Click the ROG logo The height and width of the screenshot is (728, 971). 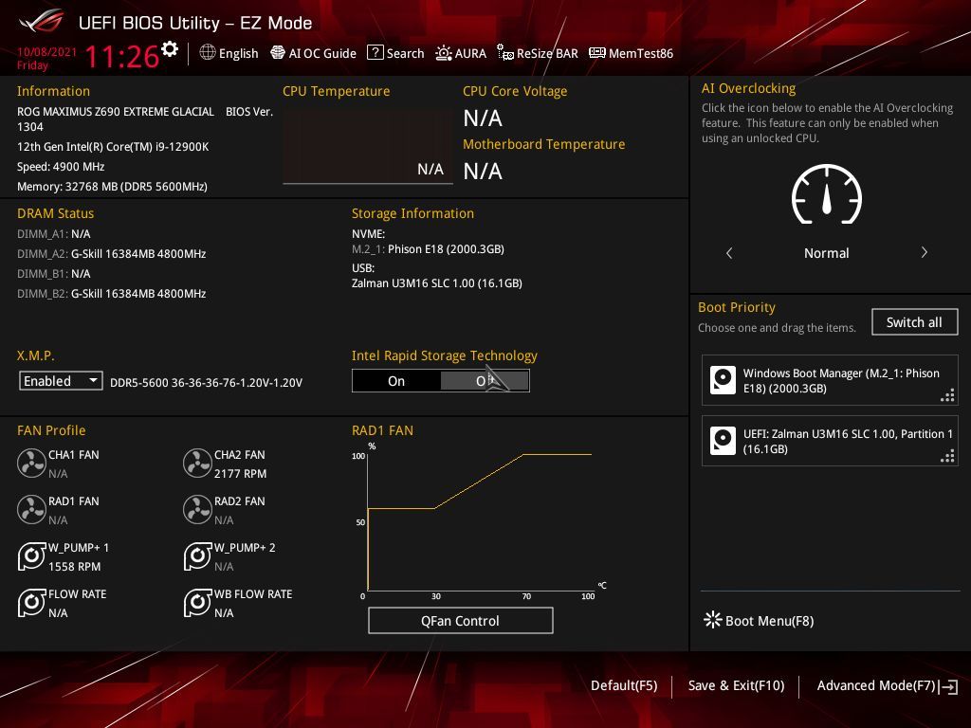click(42, 23)
